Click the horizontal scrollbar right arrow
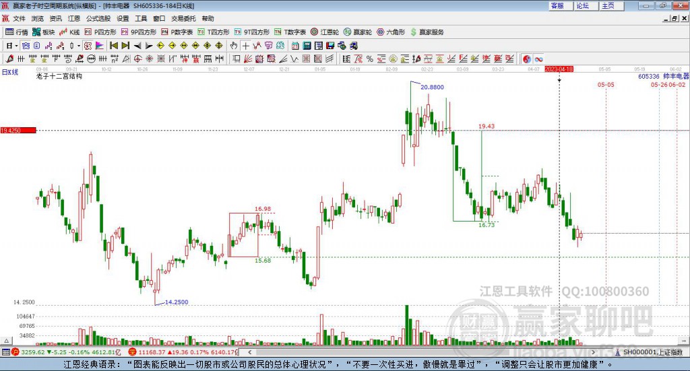690x371 pixels. tap(593, 352)
